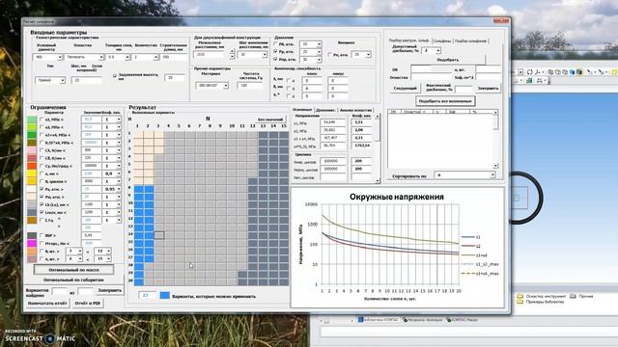Click the yellow σ, мм color swatch
This screenshot has width=618, height=347.
[x=32, y=173]
